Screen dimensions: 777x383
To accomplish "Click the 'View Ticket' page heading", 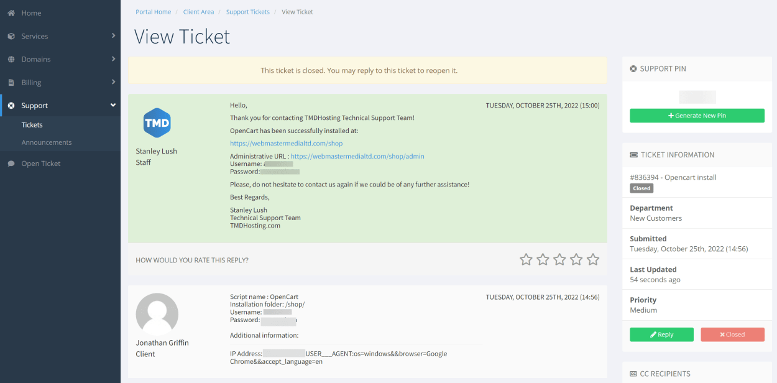I will pyautogui.click(x=182, y=37).
